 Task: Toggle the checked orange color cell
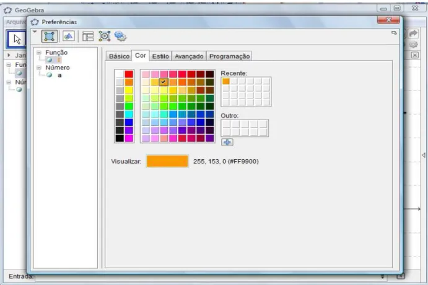click(x=164, y=82)
